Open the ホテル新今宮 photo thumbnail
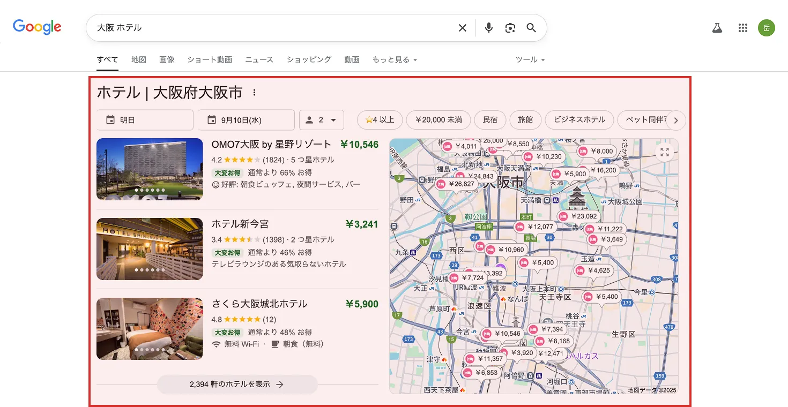This screenshot has height=407, width=788. [150, 249]
